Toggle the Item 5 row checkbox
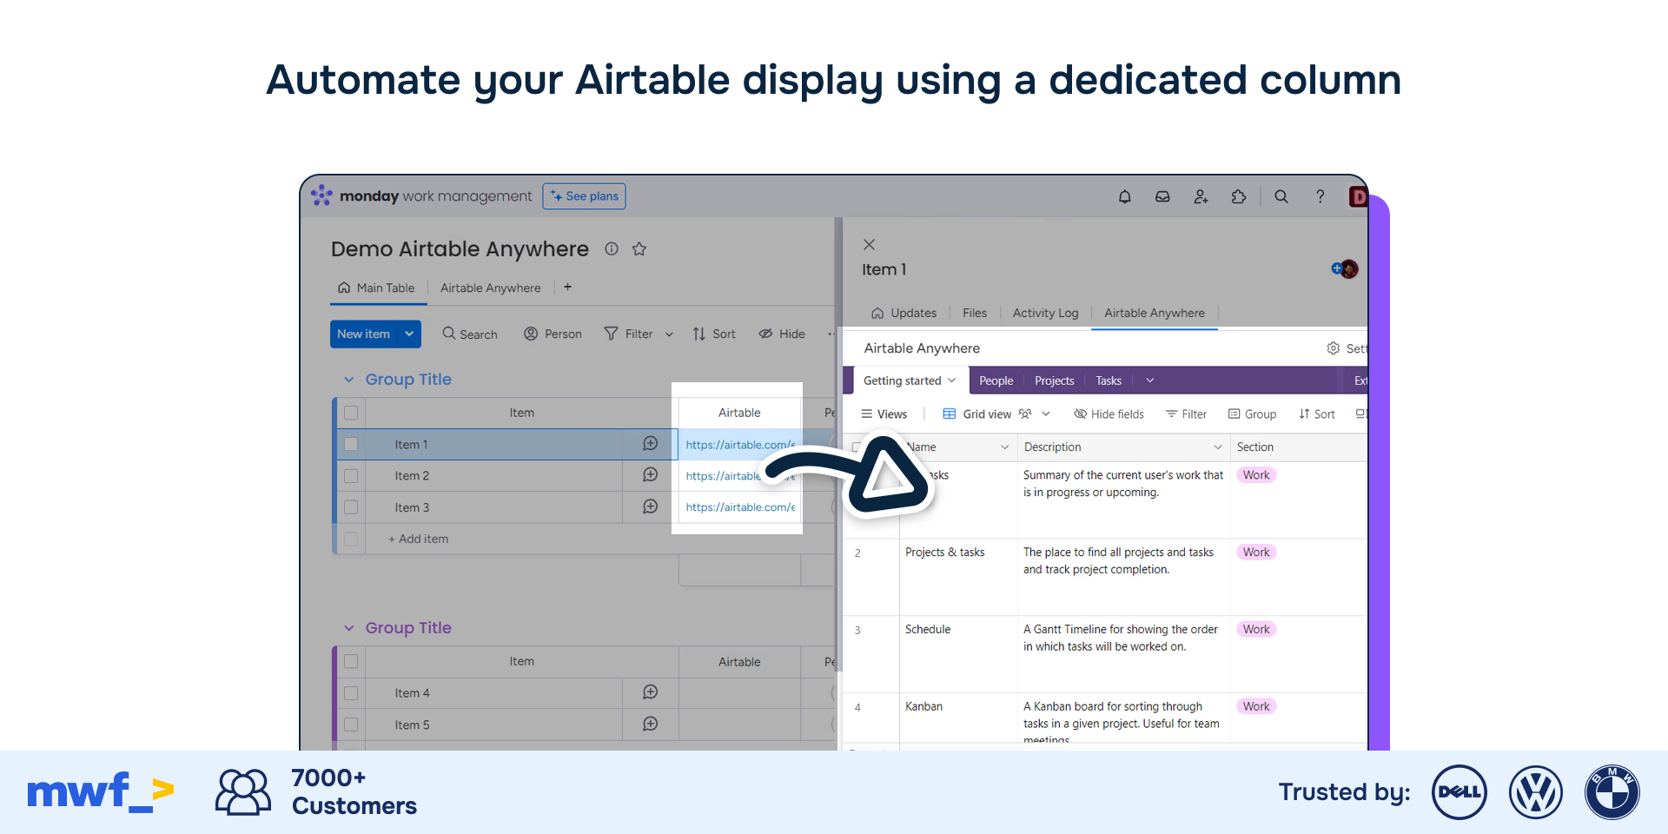 [351, 725]
